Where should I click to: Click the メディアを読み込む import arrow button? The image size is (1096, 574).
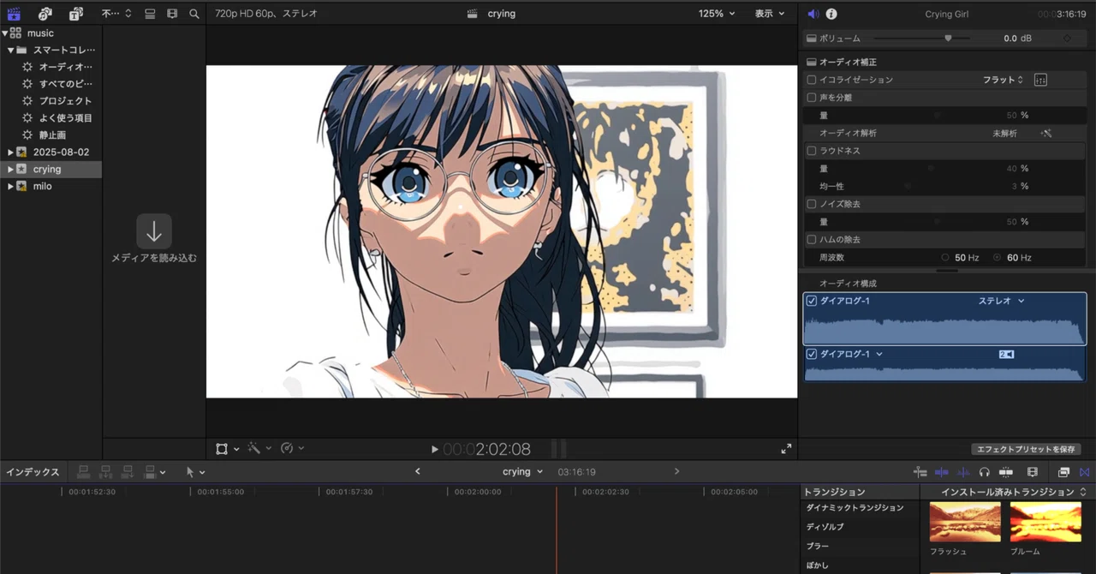154,231
